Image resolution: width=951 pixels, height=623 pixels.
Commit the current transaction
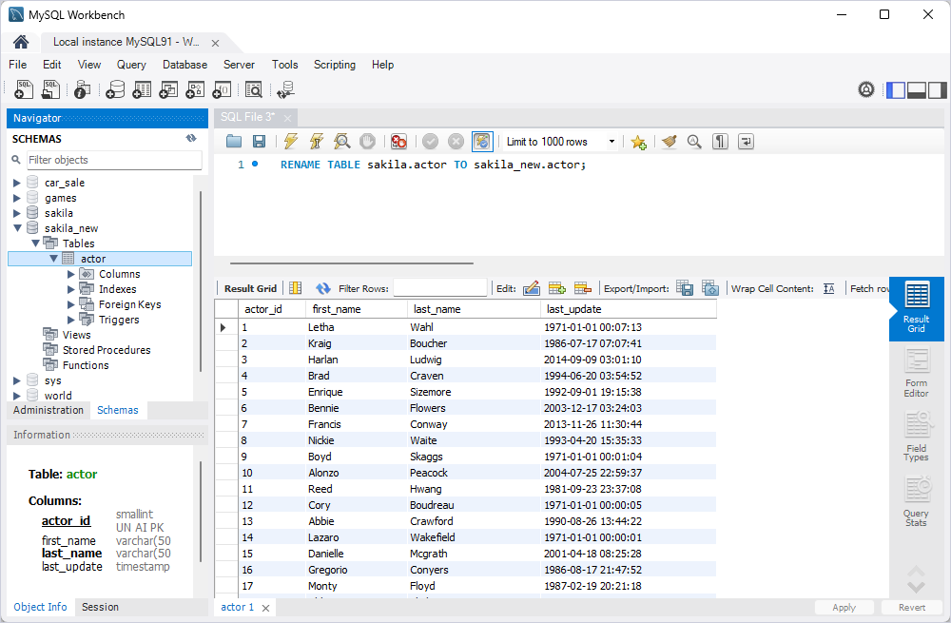[430, 142]
